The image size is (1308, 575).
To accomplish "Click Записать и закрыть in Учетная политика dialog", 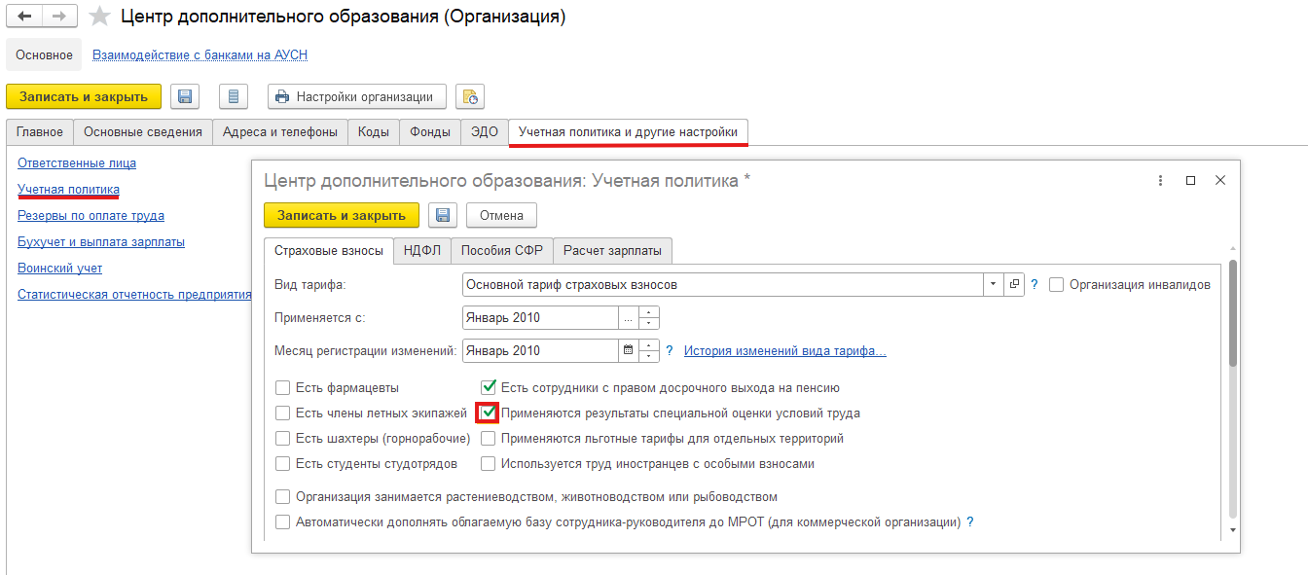I will tap(342, 215).
